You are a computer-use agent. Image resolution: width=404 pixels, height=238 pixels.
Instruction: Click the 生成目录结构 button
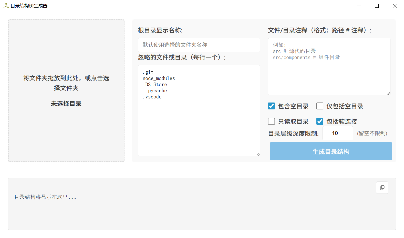pyautogui.click(x=331, y=151)
